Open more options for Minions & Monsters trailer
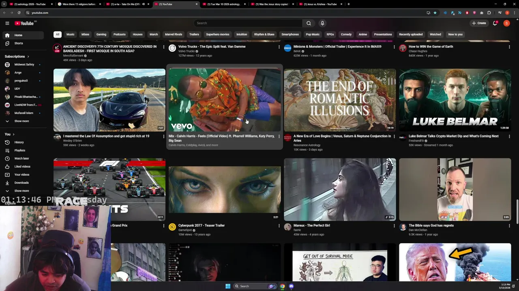The height and width of the screenshot is (291, 519). (x=394, y=47)
